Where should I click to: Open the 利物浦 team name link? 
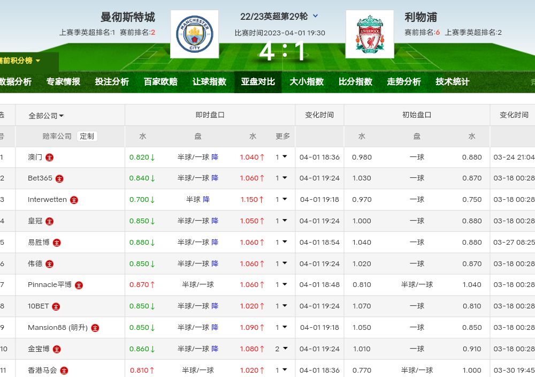click(x=421, y=17)
